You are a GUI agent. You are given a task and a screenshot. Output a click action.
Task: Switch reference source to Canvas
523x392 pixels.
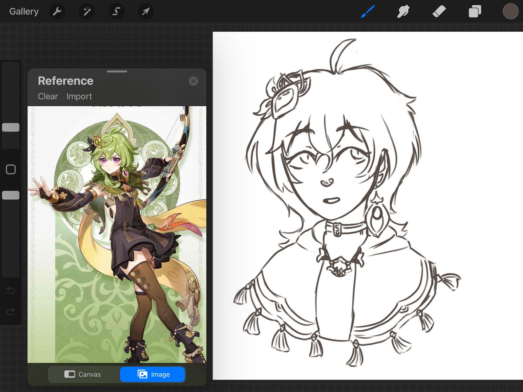coord(84,374)
